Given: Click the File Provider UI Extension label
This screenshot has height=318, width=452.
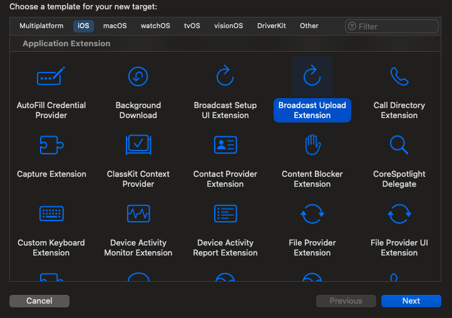Looking at the screenshot, I should [x=399, y=248].
